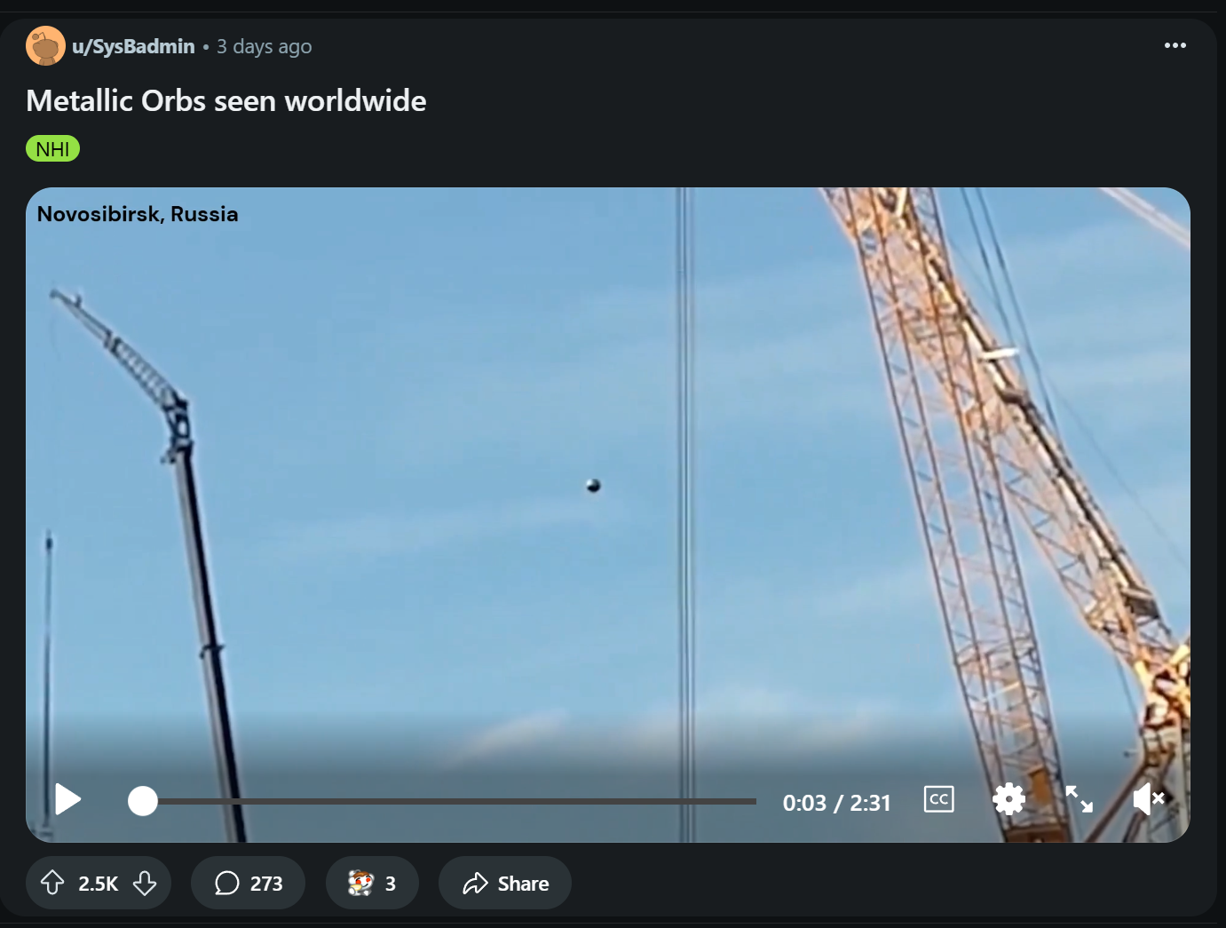Toggle closed captions CC
The height and width of the screenshot is (928, 1226).
click(x=938, y=799)
